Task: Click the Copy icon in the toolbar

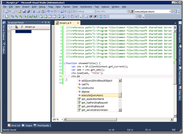Action: tap(38, 11)
